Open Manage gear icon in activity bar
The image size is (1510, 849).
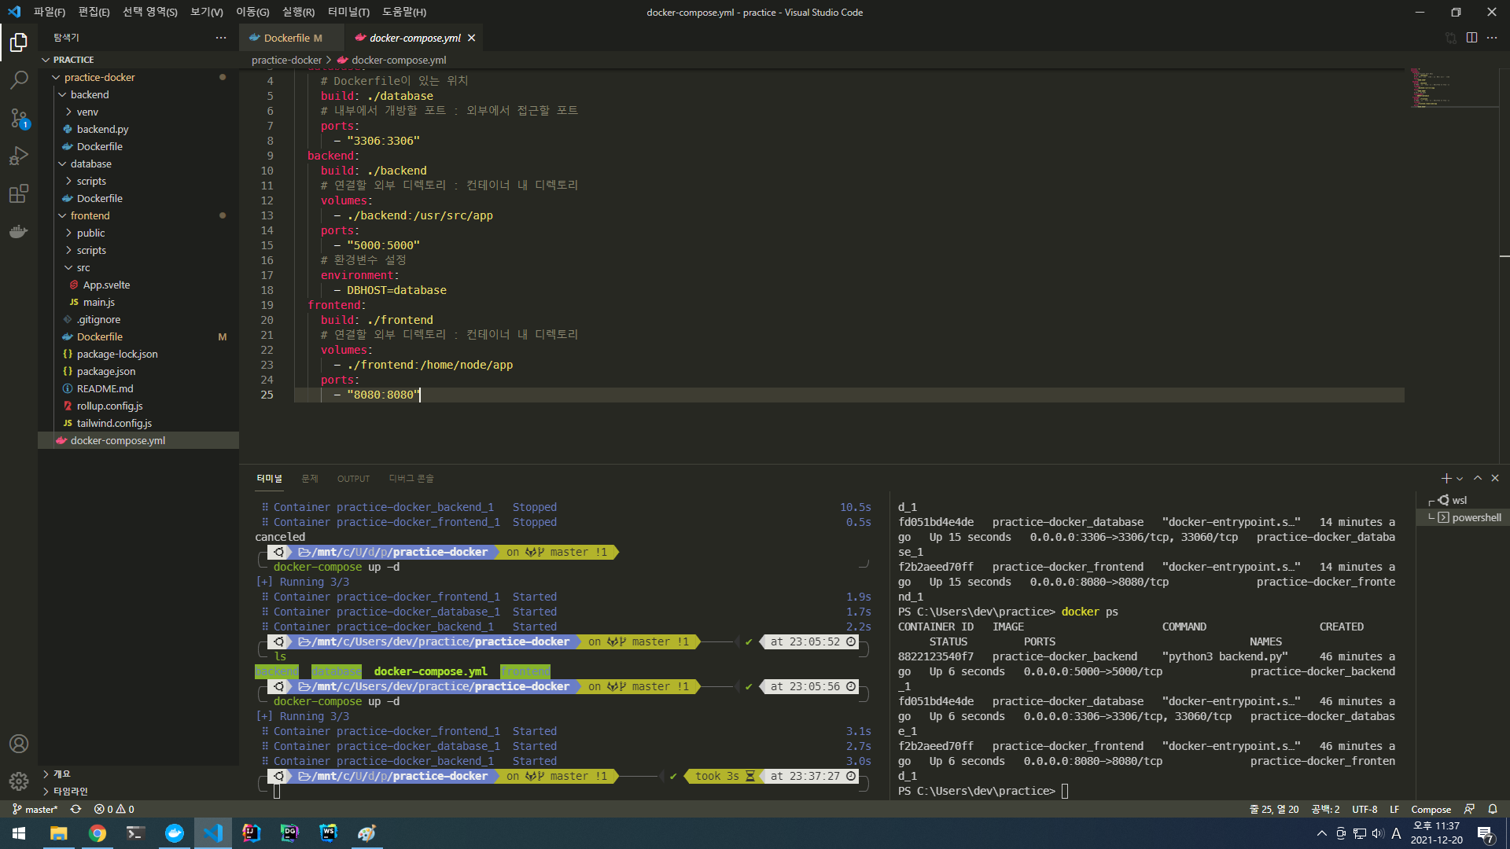[19, 781]
